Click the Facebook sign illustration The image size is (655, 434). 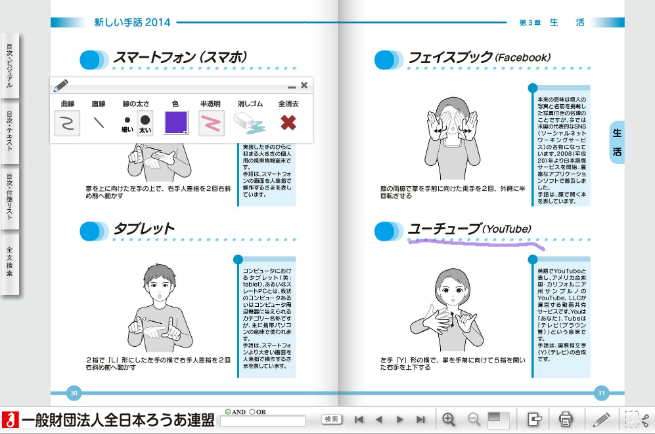pos(453,139)
